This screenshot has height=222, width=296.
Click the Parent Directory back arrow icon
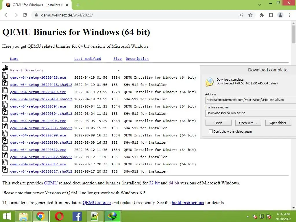click(x=5, y=68)
